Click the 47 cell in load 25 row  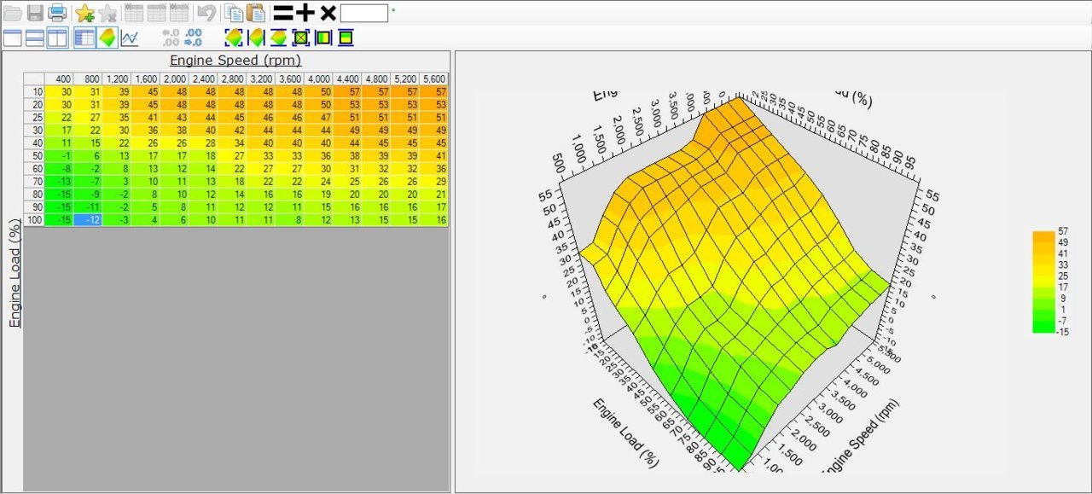tap(318, 117)
